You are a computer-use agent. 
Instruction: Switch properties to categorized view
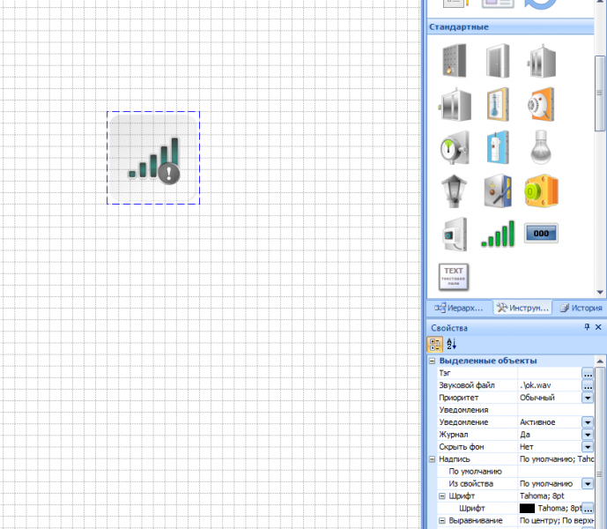point(435,344)
